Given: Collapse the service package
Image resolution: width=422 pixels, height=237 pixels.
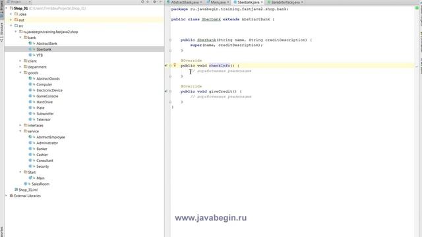Looking at the screenshot, I should tap(20, 131).
